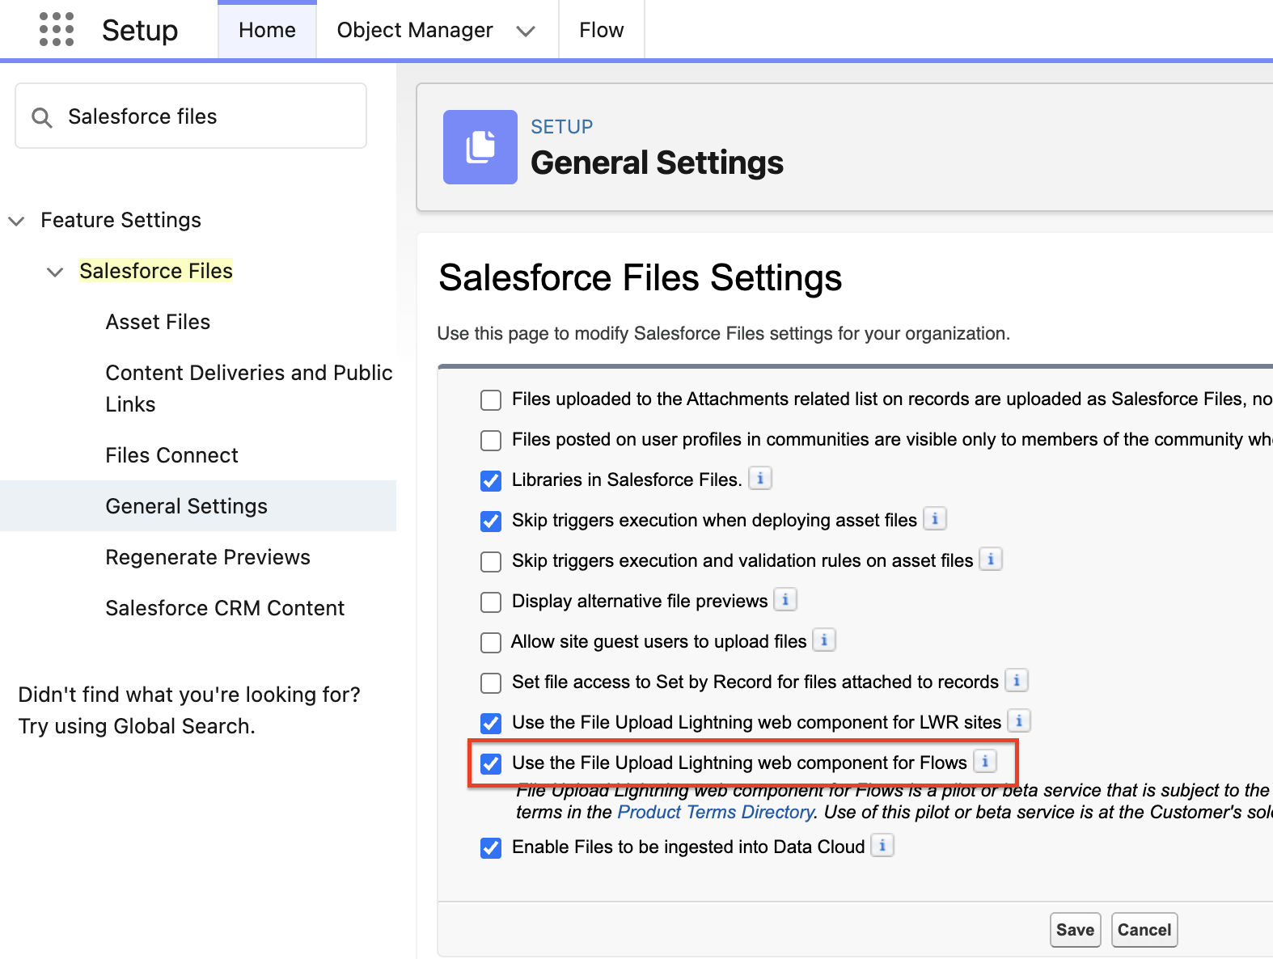The image size is (1273, 959).
Task: Uncheck Skip triggers execution when deploying asset files
Action: tap(491, 522)
